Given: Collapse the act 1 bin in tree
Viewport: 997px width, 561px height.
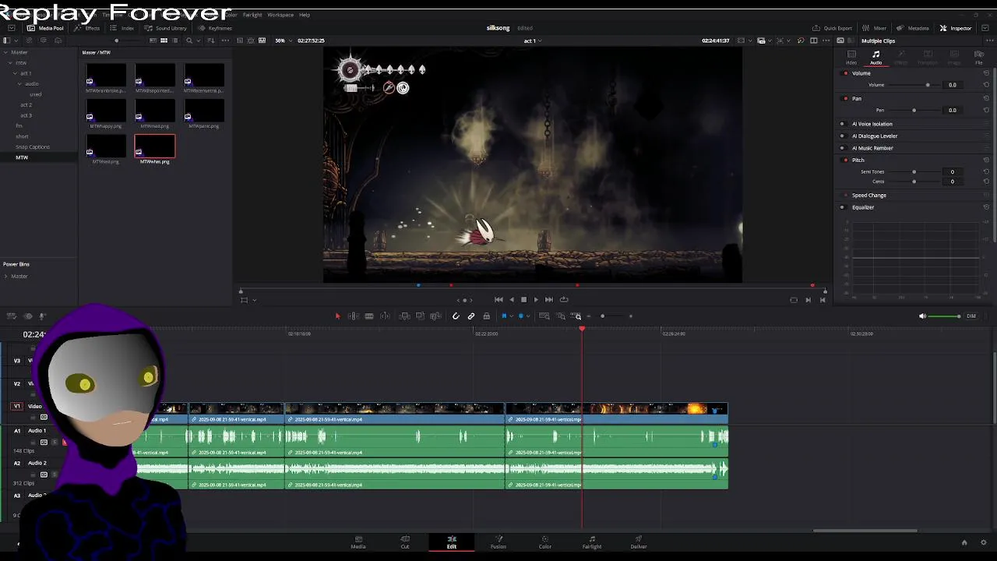Looking at the screenshot, I should tap(15, 73).
